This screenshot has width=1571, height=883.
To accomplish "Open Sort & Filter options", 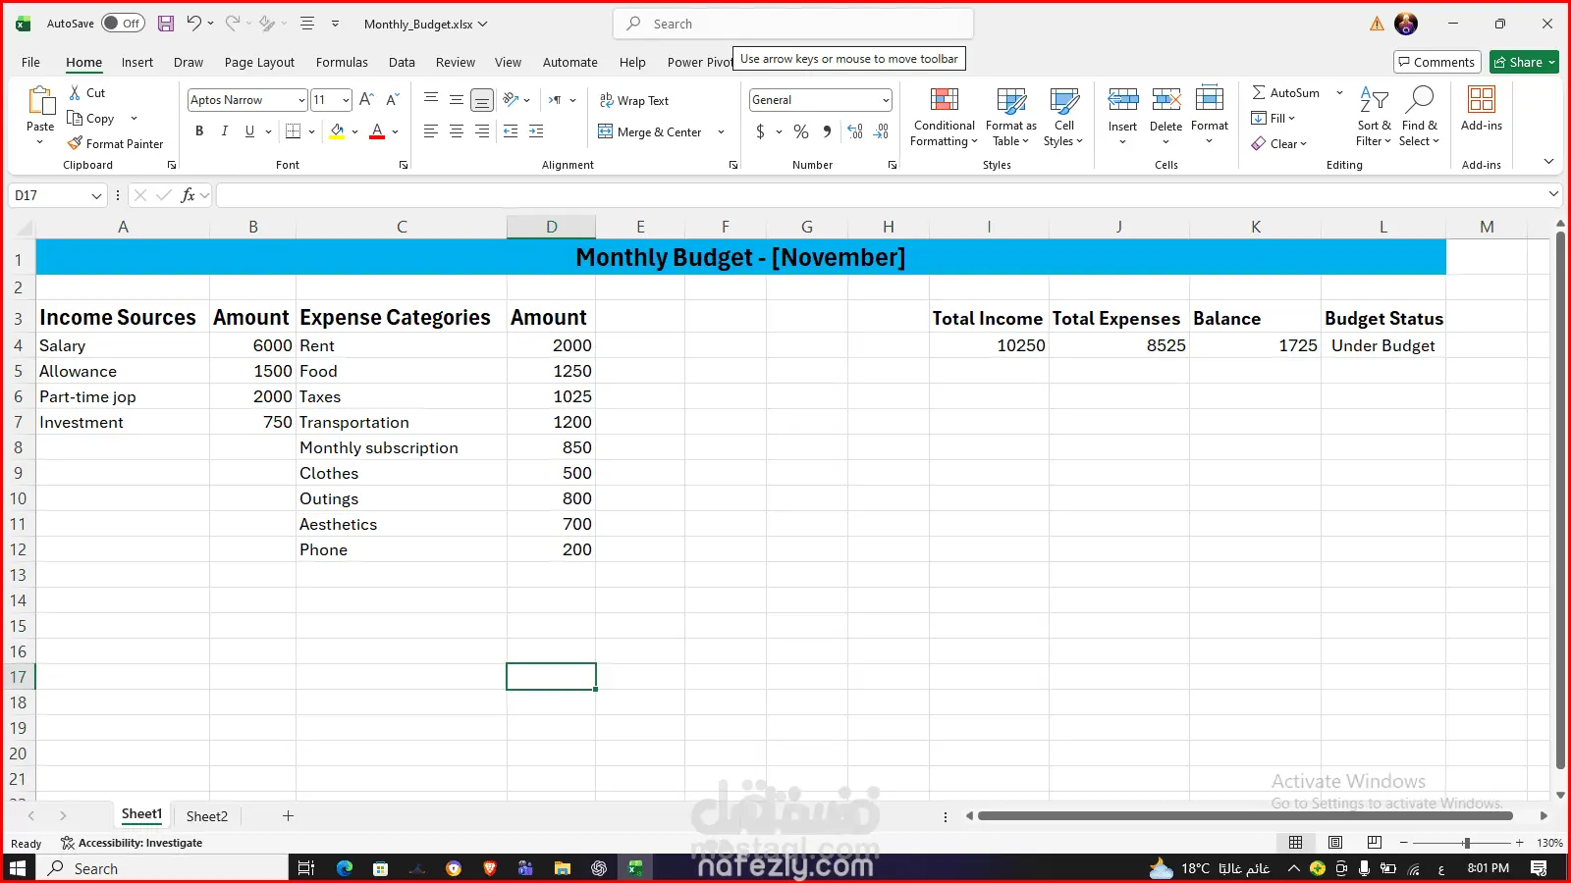I will tap(1374, 117).
